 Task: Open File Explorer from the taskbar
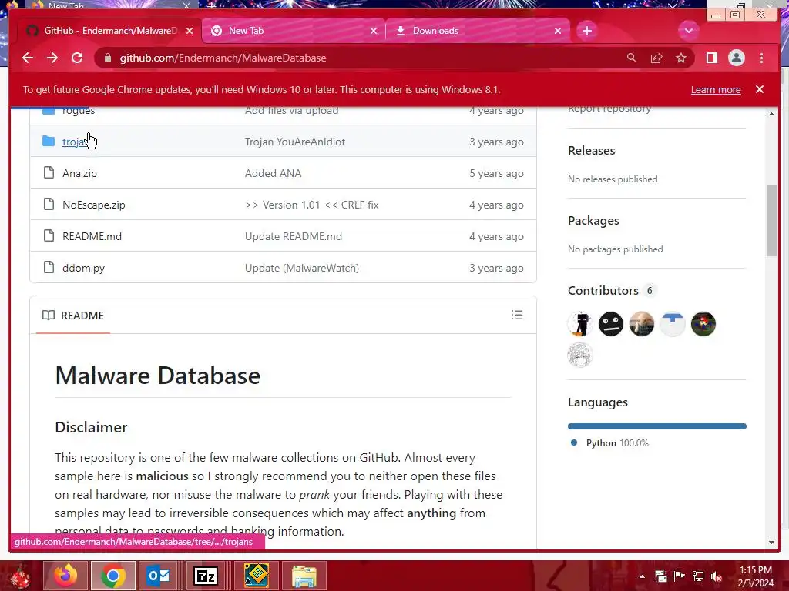click(x=304, y=576)
